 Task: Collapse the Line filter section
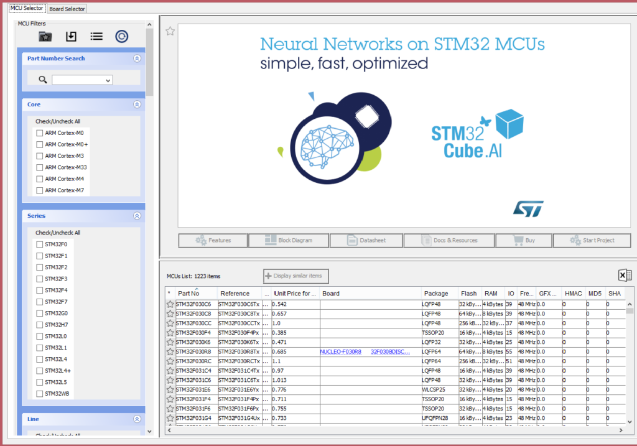click(x=137, y=419)
